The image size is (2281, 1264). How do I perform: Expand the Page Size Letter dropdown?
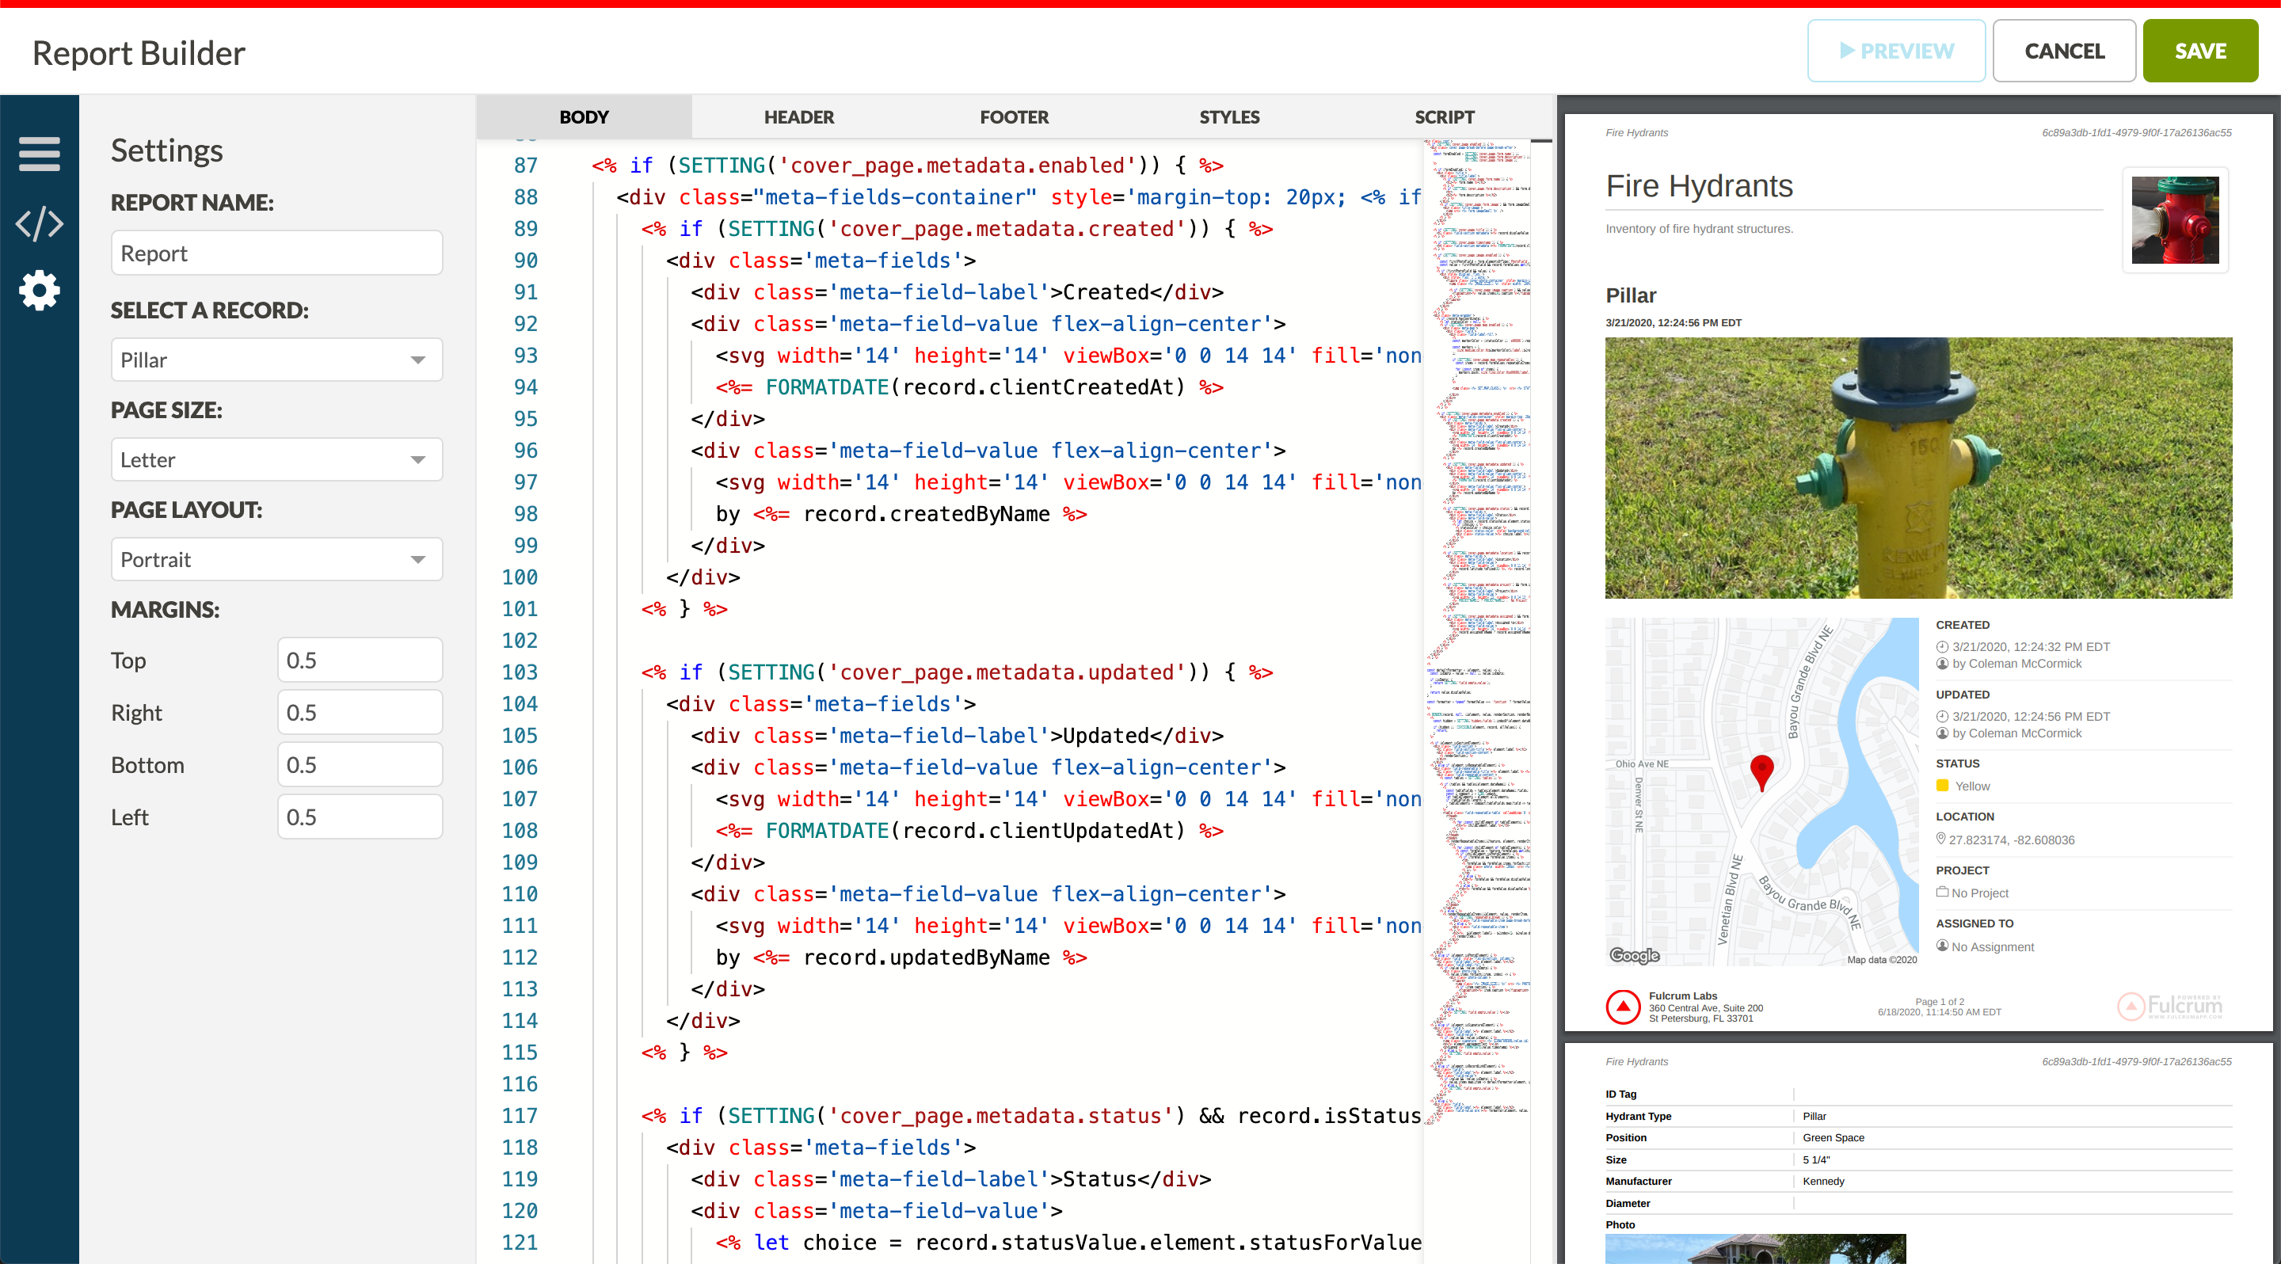[x=276, y=460]
